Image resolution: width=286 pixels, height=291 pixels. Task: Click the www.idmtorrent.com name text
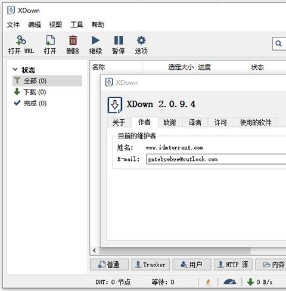tap(175, 148)
